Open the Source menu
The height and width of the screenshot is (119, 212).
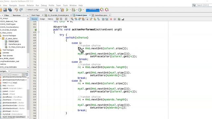pyautogui.click(x=22, y=5)
